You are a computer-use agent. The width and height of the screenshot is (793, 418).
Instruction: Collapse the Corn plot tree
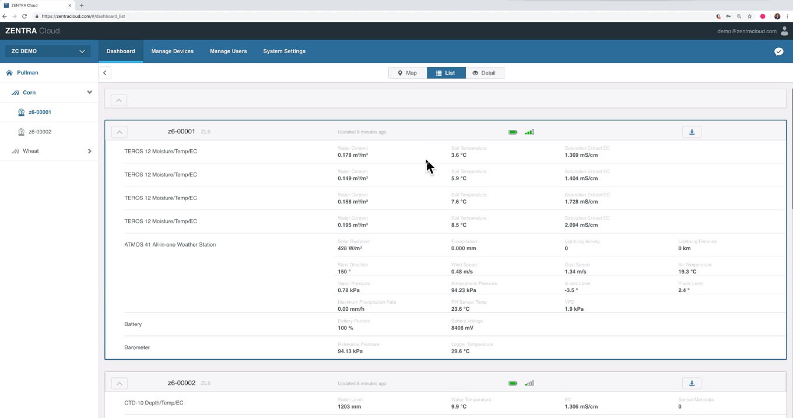[x=89, y=92]
